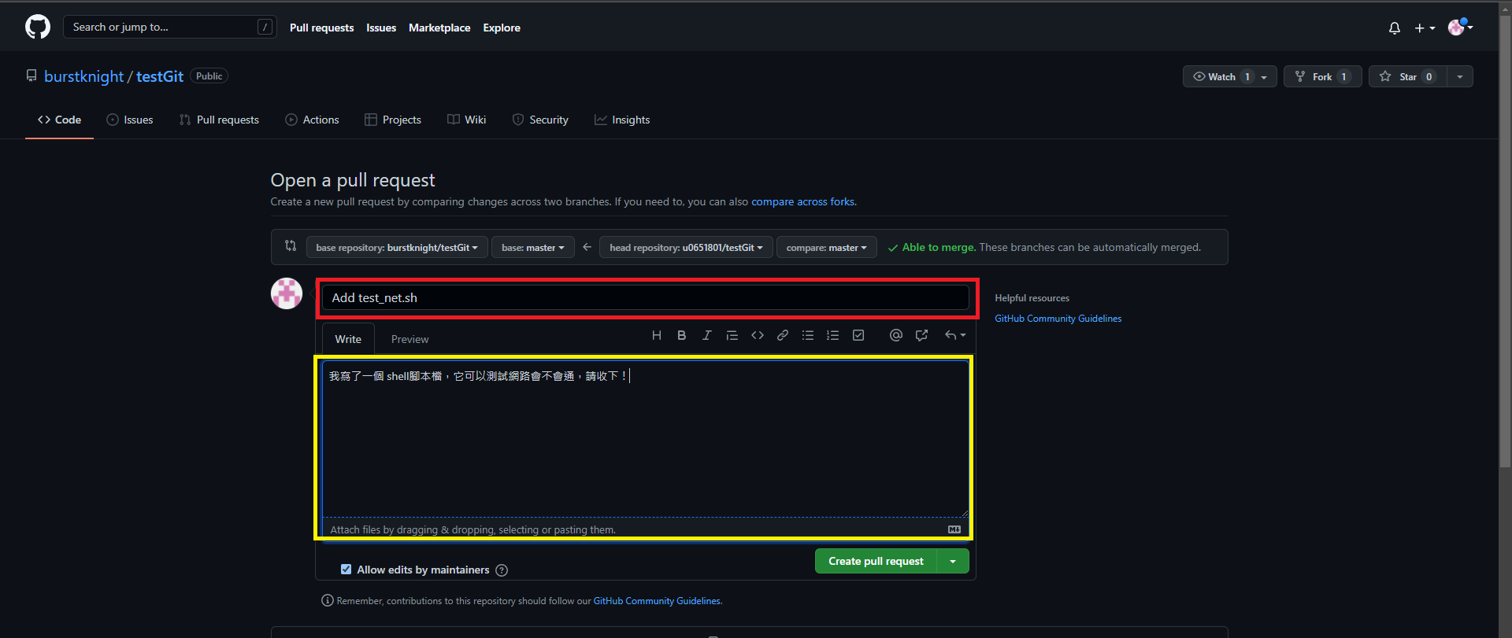Open the user avatar menu
The width and height of the screenshot is (1512, 638).
[1461, 28]
